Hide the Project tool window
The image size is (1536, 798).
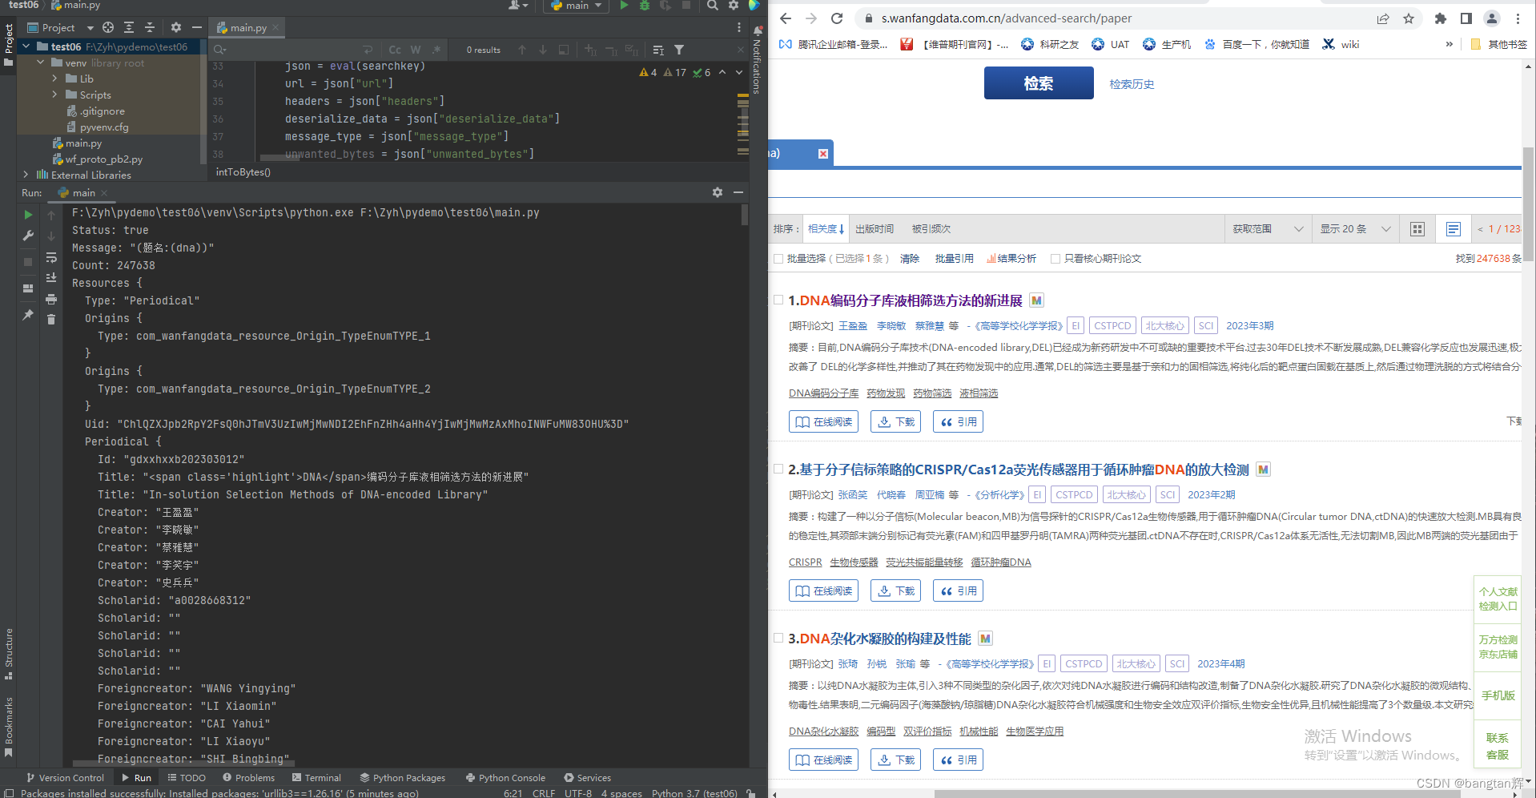tap(197, 27)
